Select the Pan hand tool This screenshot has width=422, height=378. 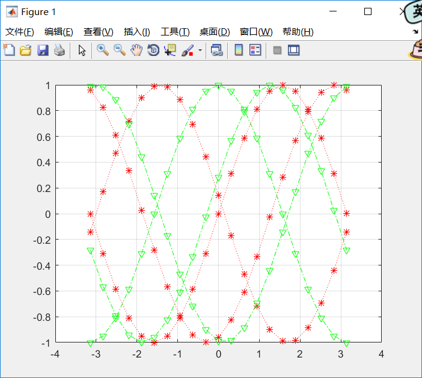point(136,51)
